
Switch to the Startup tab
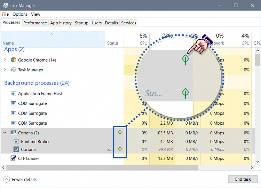[81, 23]
